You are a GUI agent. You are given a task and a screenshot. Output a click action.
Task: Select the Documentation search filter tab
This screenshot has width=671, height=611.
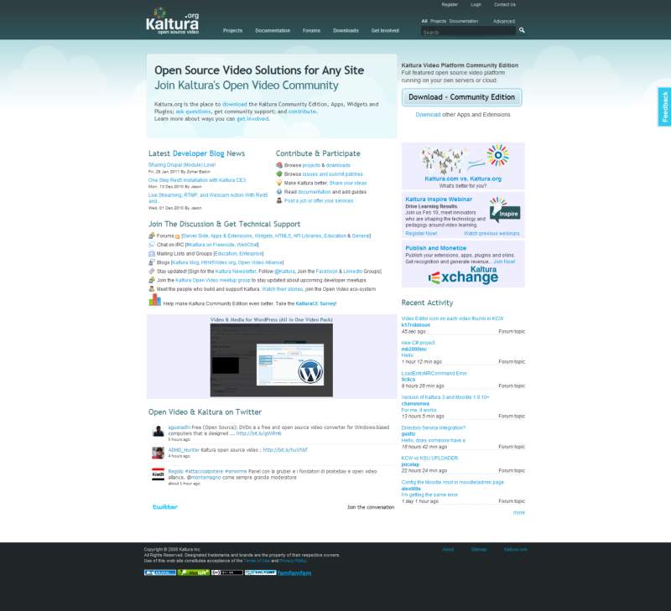464,21
